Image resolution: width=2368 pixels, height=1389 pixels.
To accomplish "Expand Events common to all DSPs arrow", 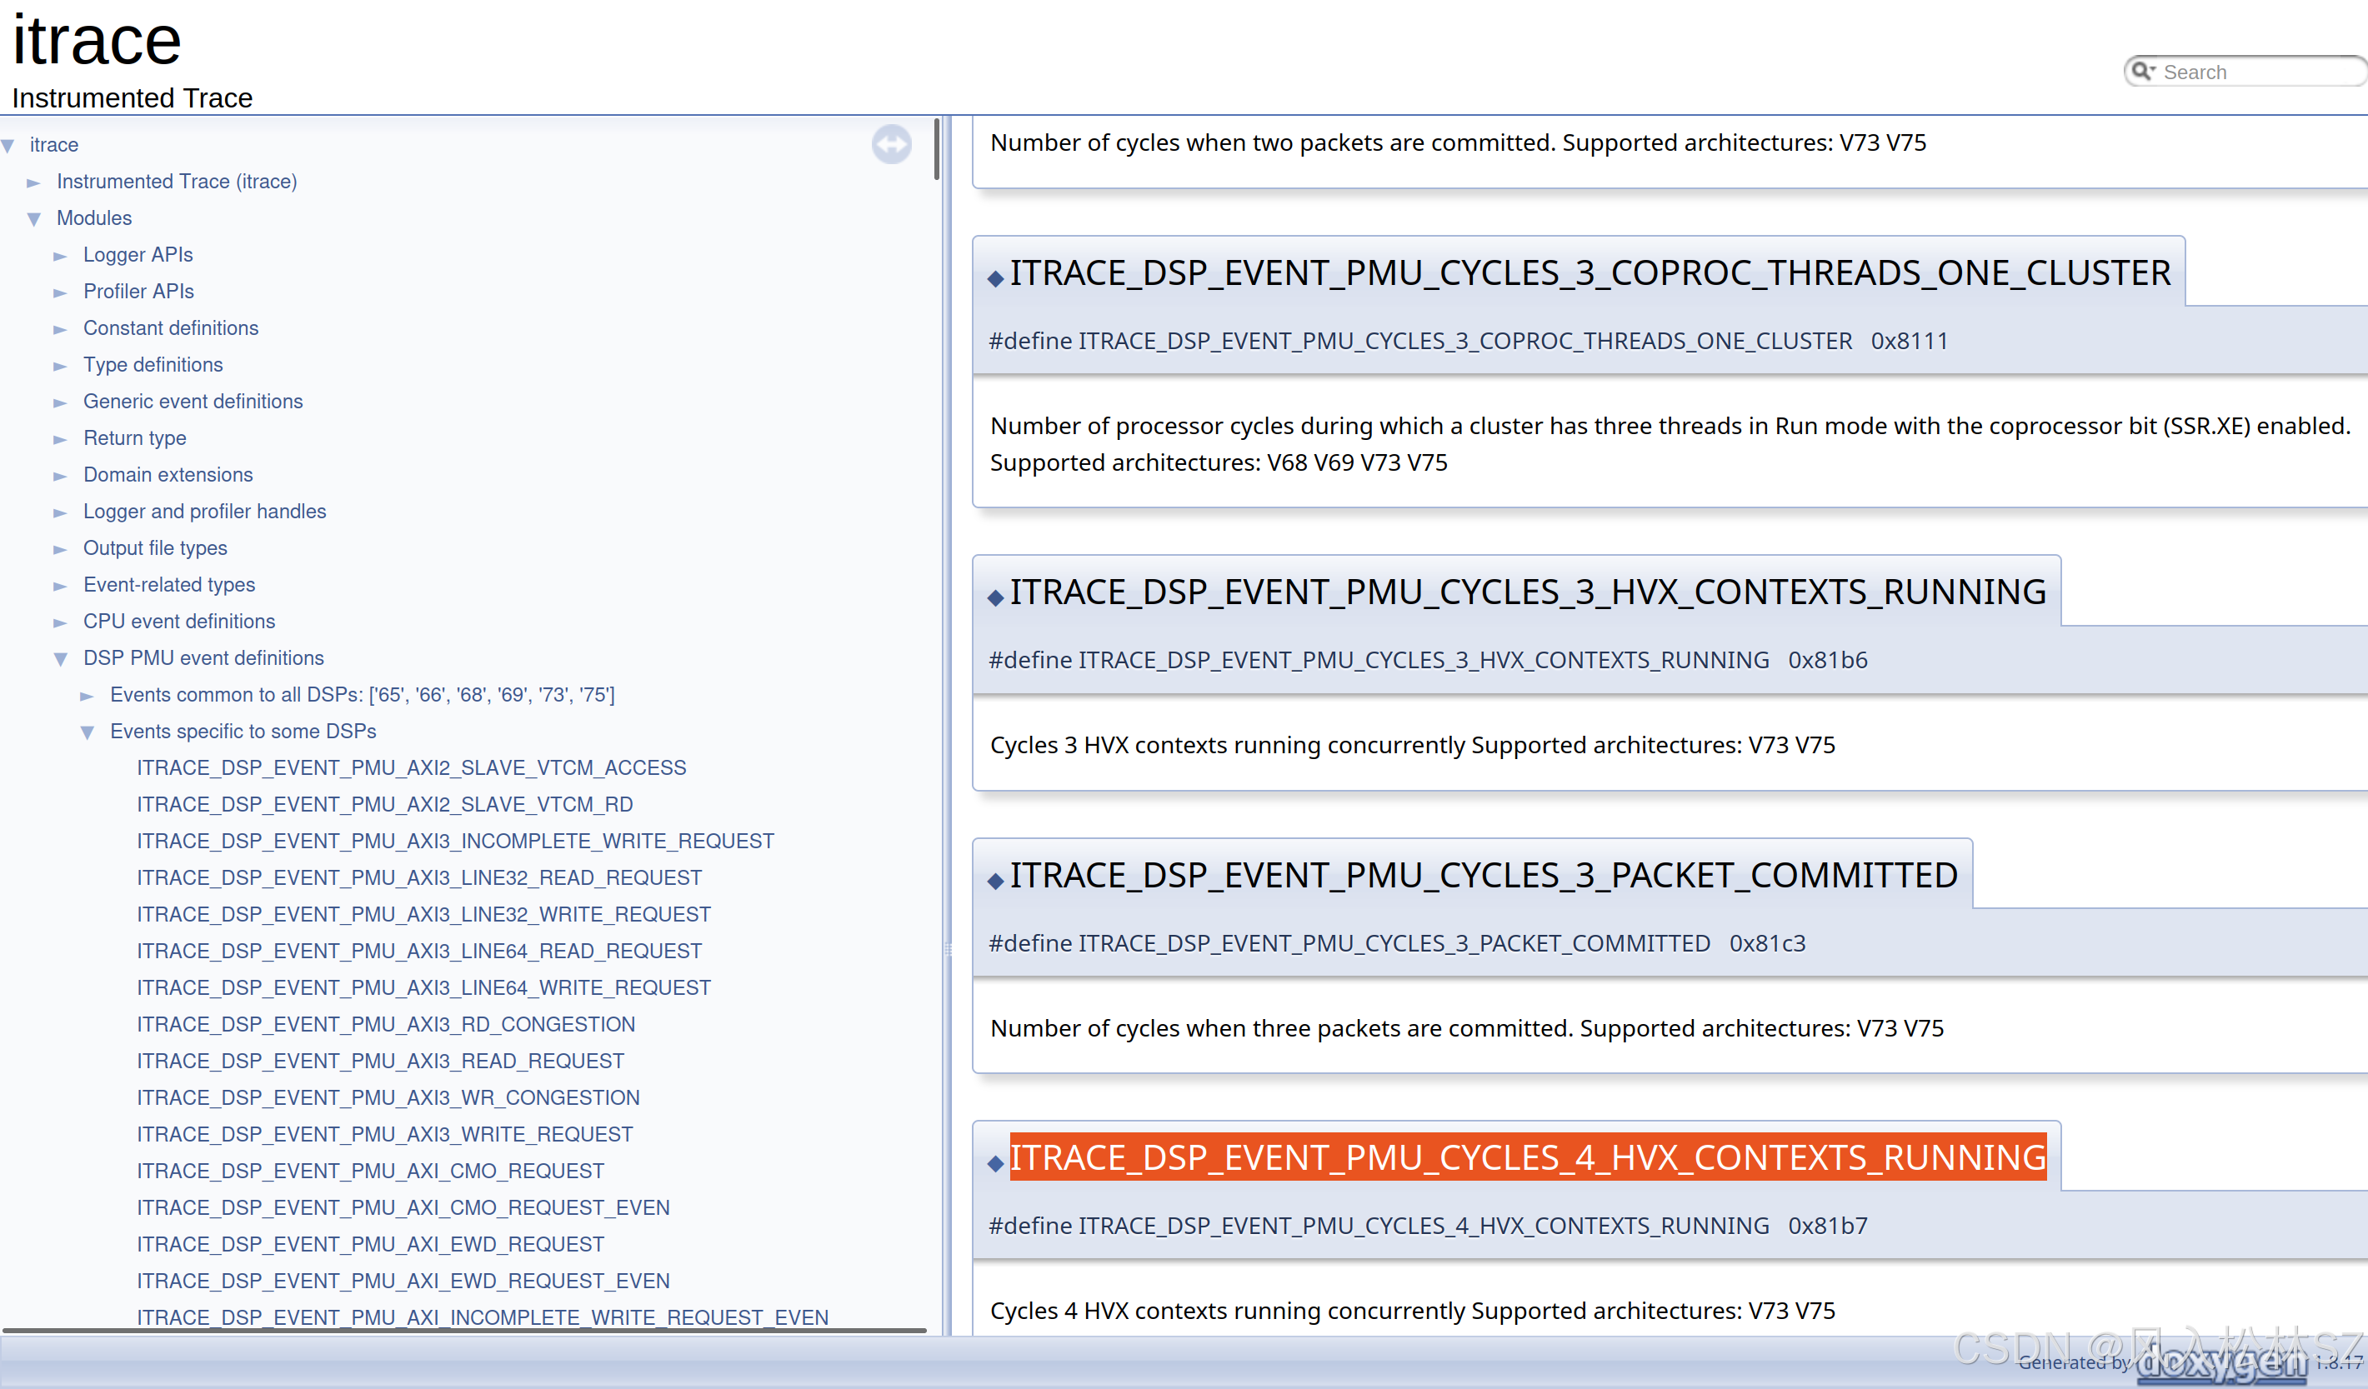I will (88, 696).
